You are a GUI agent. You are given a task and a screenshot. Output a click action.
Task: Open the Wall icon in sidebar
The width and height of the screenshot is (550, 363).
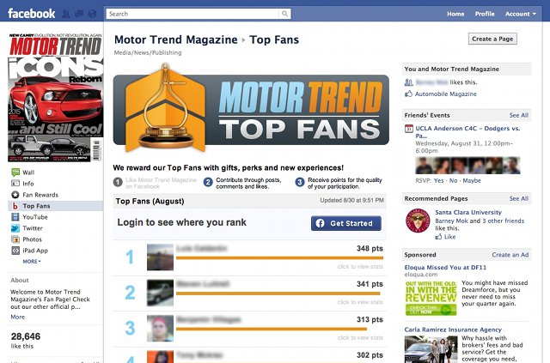tap(15, 172)
